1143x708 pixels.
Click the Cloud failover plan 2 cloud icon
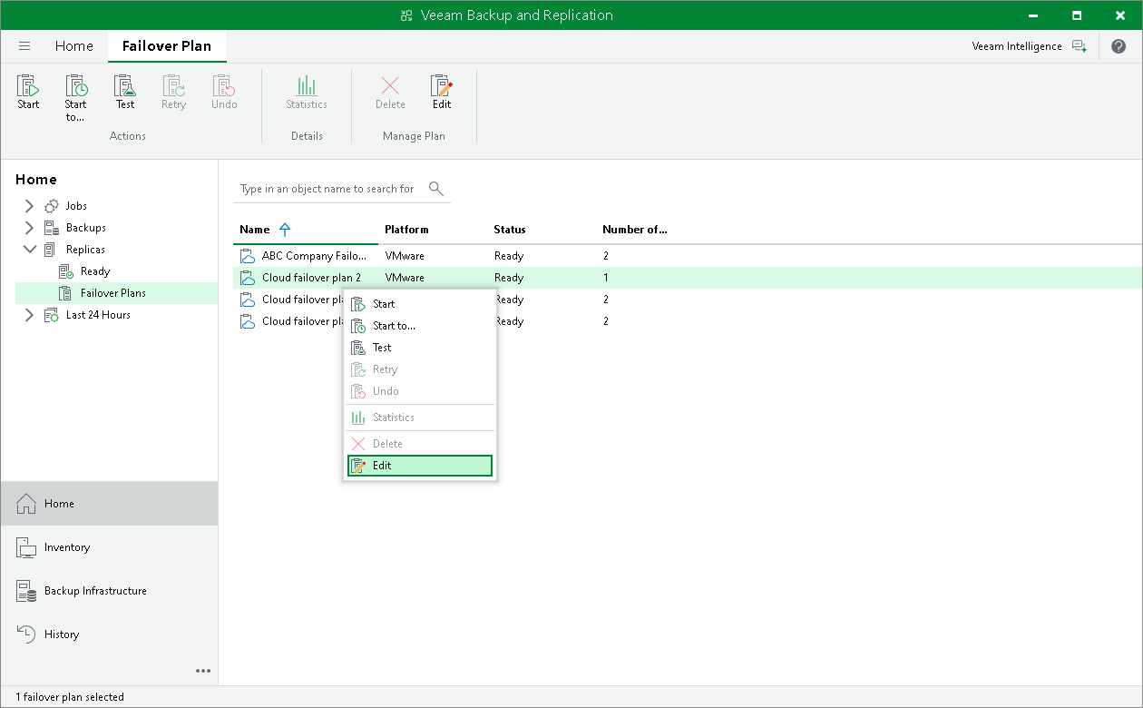tap(248, 278)
